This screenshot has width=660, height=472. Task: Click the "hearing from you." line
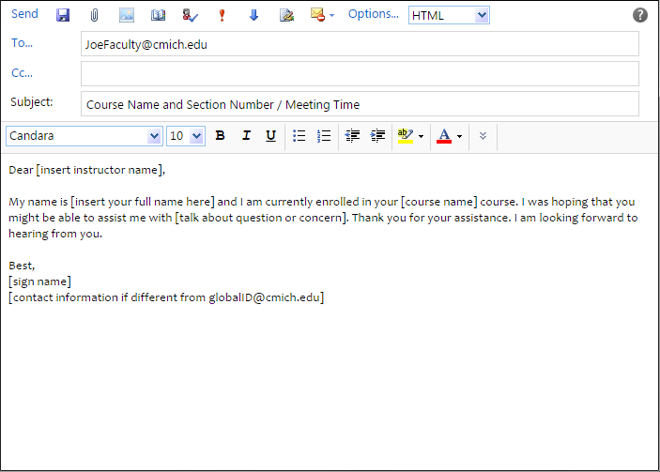[55, 234]
